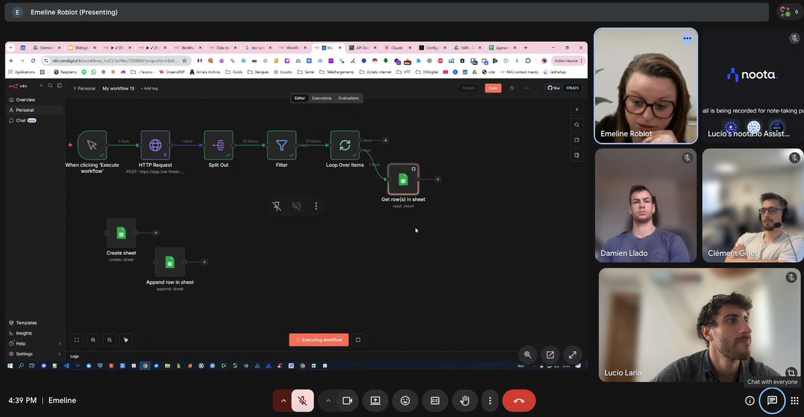Open video settings arrow beside camera
This screenshot has width=804, height=417.
pyautogui.click(x=328, y=400)
